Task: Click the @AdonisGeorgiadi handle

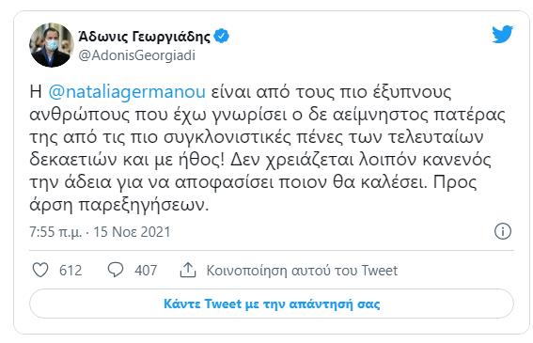Action: [136, 55]
